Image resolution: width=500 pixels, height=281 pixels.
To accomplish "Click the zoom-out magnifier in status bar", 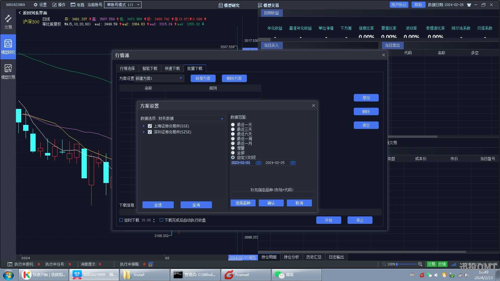I will (384, 264).
